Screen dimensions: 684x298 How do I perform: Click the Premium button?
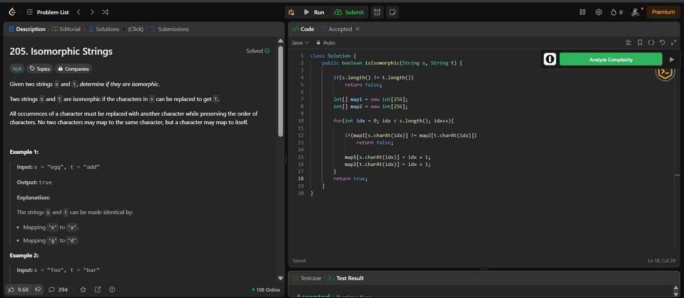tap(663, 12)
